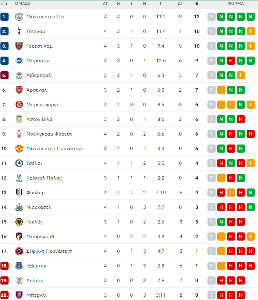
Task: Open the Μπράιτον team link
Action: (37, 61)
